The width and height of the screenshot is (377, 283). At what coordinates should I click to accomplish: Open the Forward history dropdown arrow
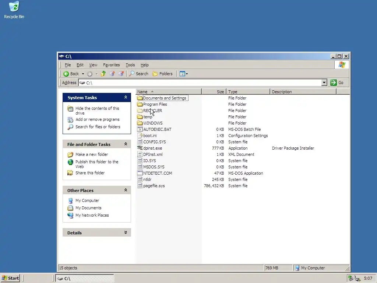[96, 74]
